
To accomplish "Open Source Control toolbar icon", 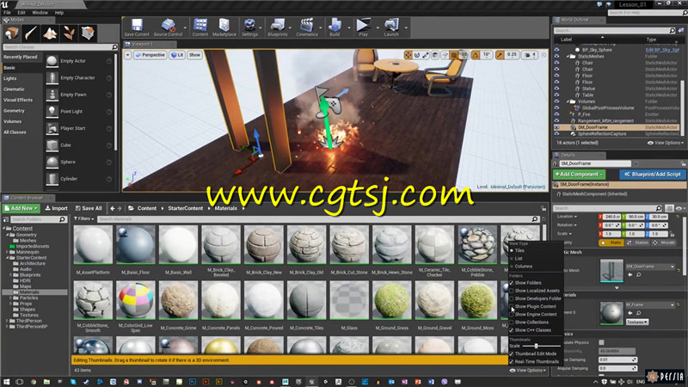I will [x=168, y=28].
